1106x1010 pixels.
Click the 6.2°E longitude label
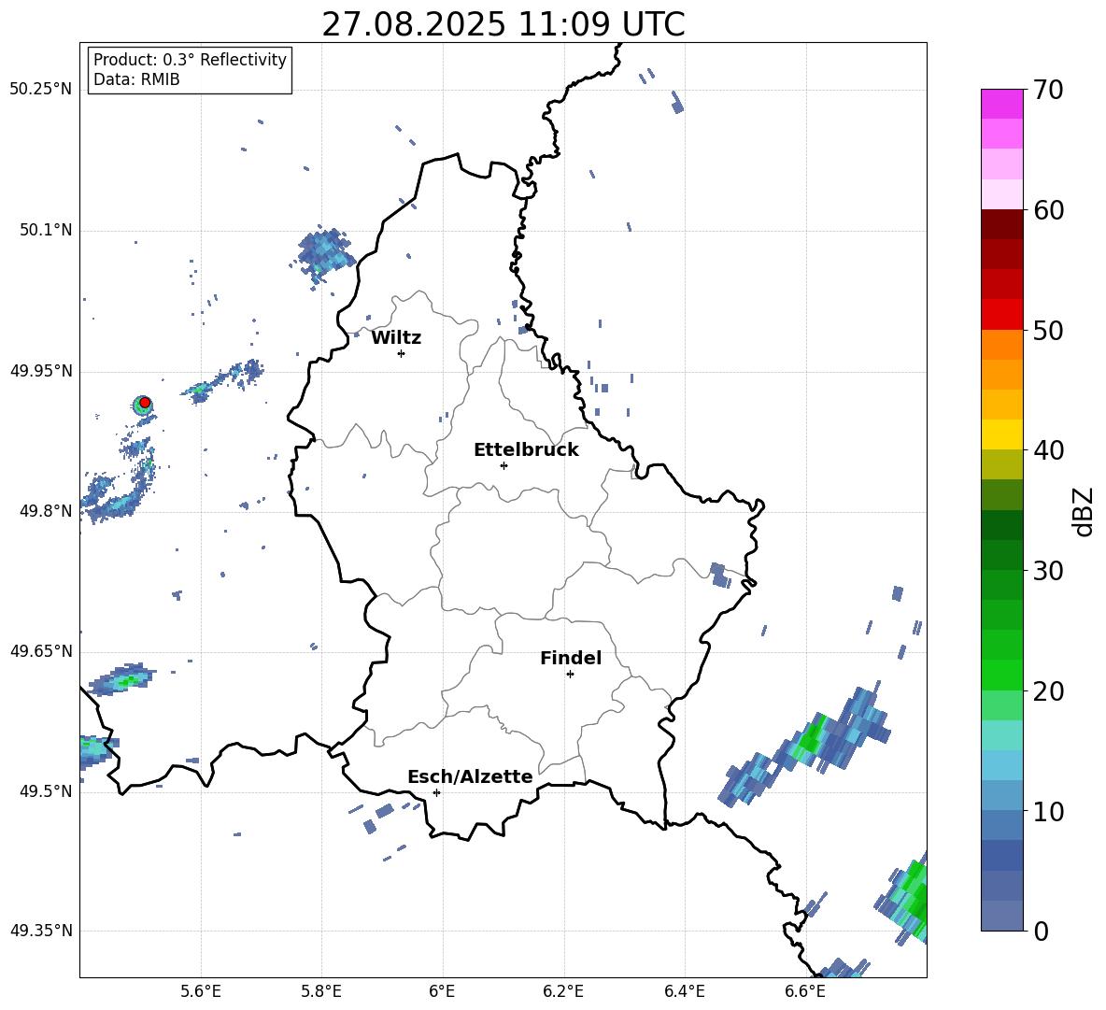[x=563, y=991]
